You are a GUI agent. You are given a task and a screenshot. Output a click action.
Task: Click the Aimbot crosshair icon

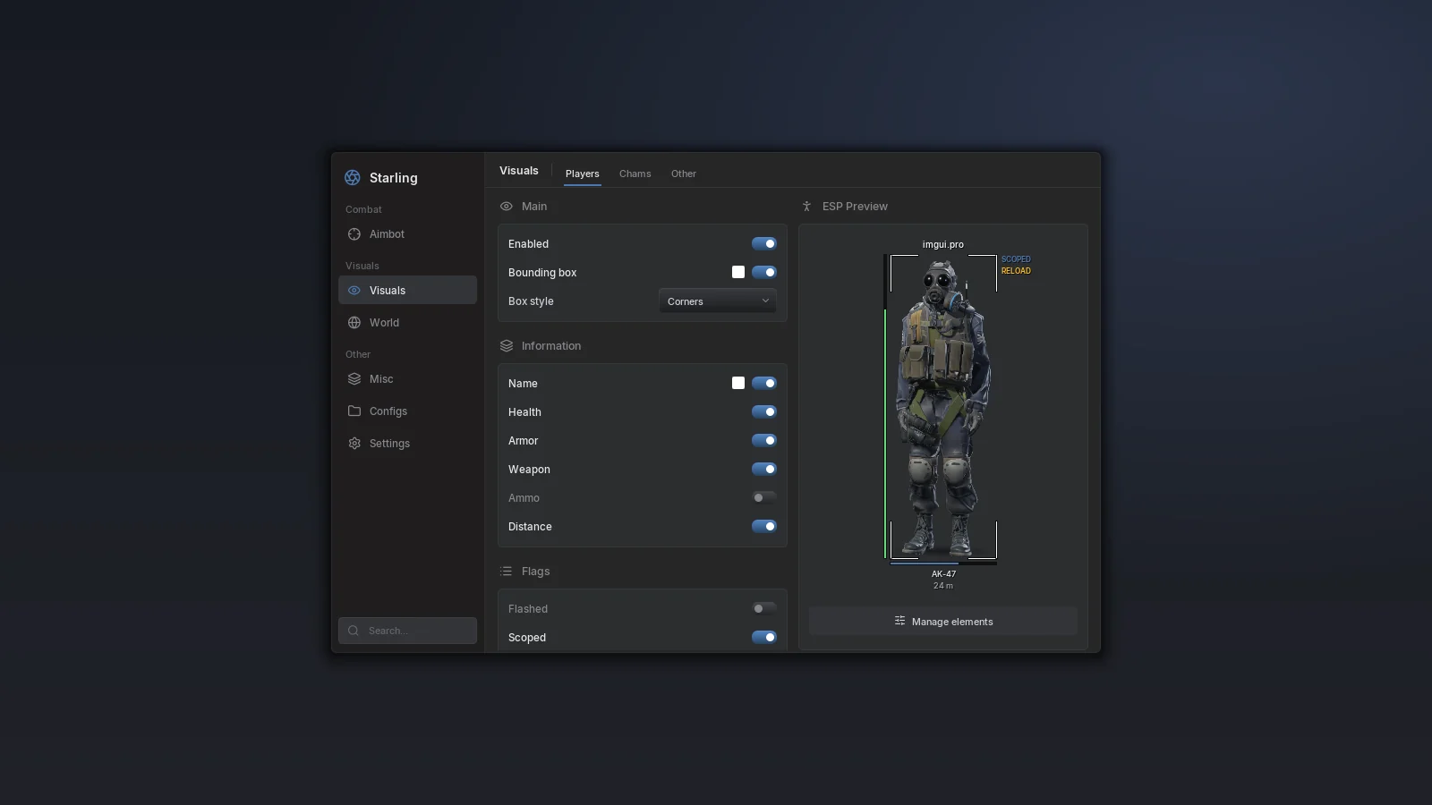tap(354, 234)
